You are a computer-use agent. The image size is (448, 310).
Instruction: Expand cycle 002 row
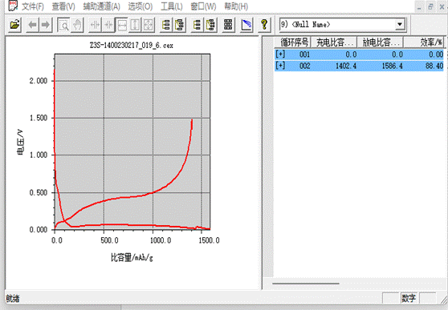tap(280, 66)
